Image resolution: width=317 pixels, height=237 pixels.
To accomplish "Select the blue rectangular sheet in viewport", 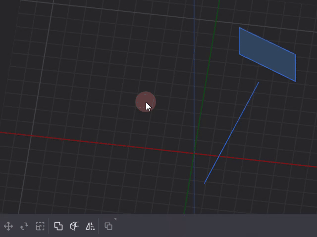I will pos(267,54).
